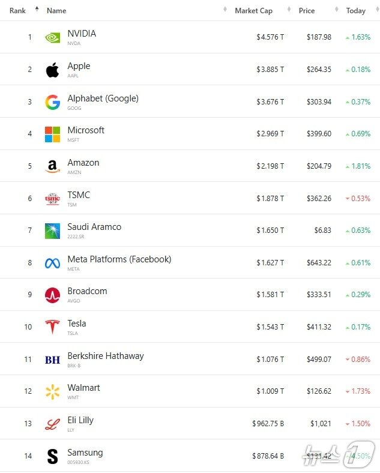Click the Meta Platforms logo

(x=52, y=263)
